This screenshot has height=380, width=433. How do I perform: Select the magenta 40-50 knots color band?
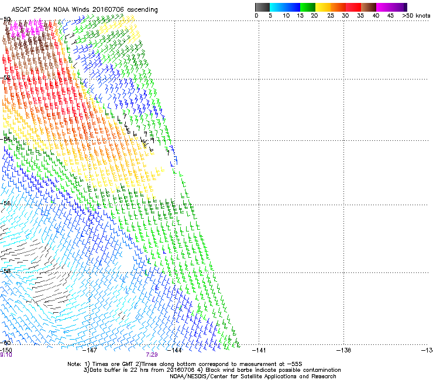[391, 7]
